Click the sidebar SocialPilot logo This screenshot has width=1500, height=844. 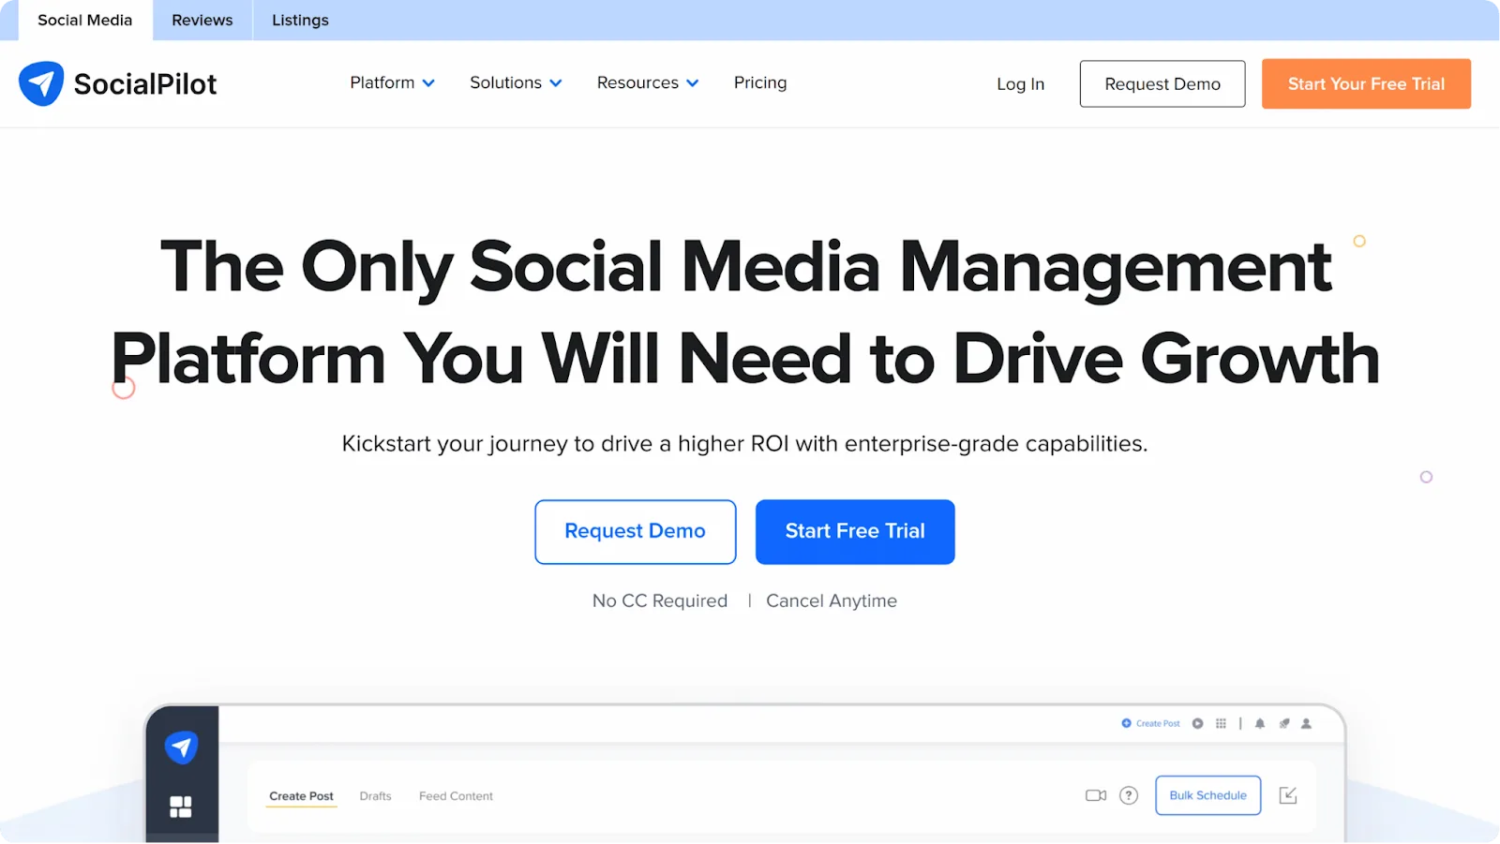182,747
